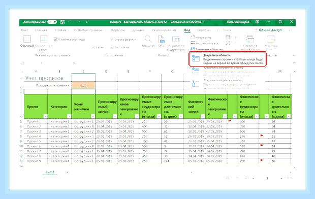The width and height of the screenshot is (315, 199).
Task: Open filter dropdown on Проект column
Action: [x=45, y=116]
